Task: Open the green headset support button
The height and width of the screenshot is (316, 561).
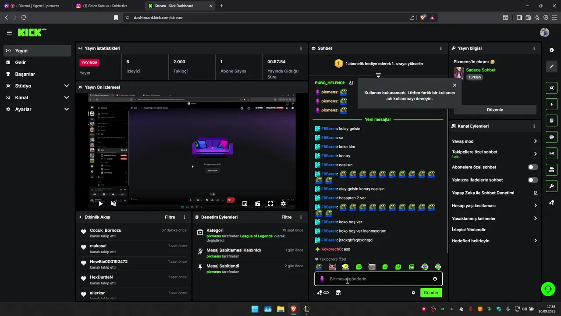Action: tap(548, 289)
